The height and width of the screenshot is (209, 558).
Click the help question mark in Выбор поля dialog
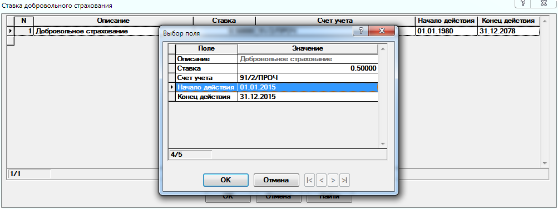click(361, 31)
